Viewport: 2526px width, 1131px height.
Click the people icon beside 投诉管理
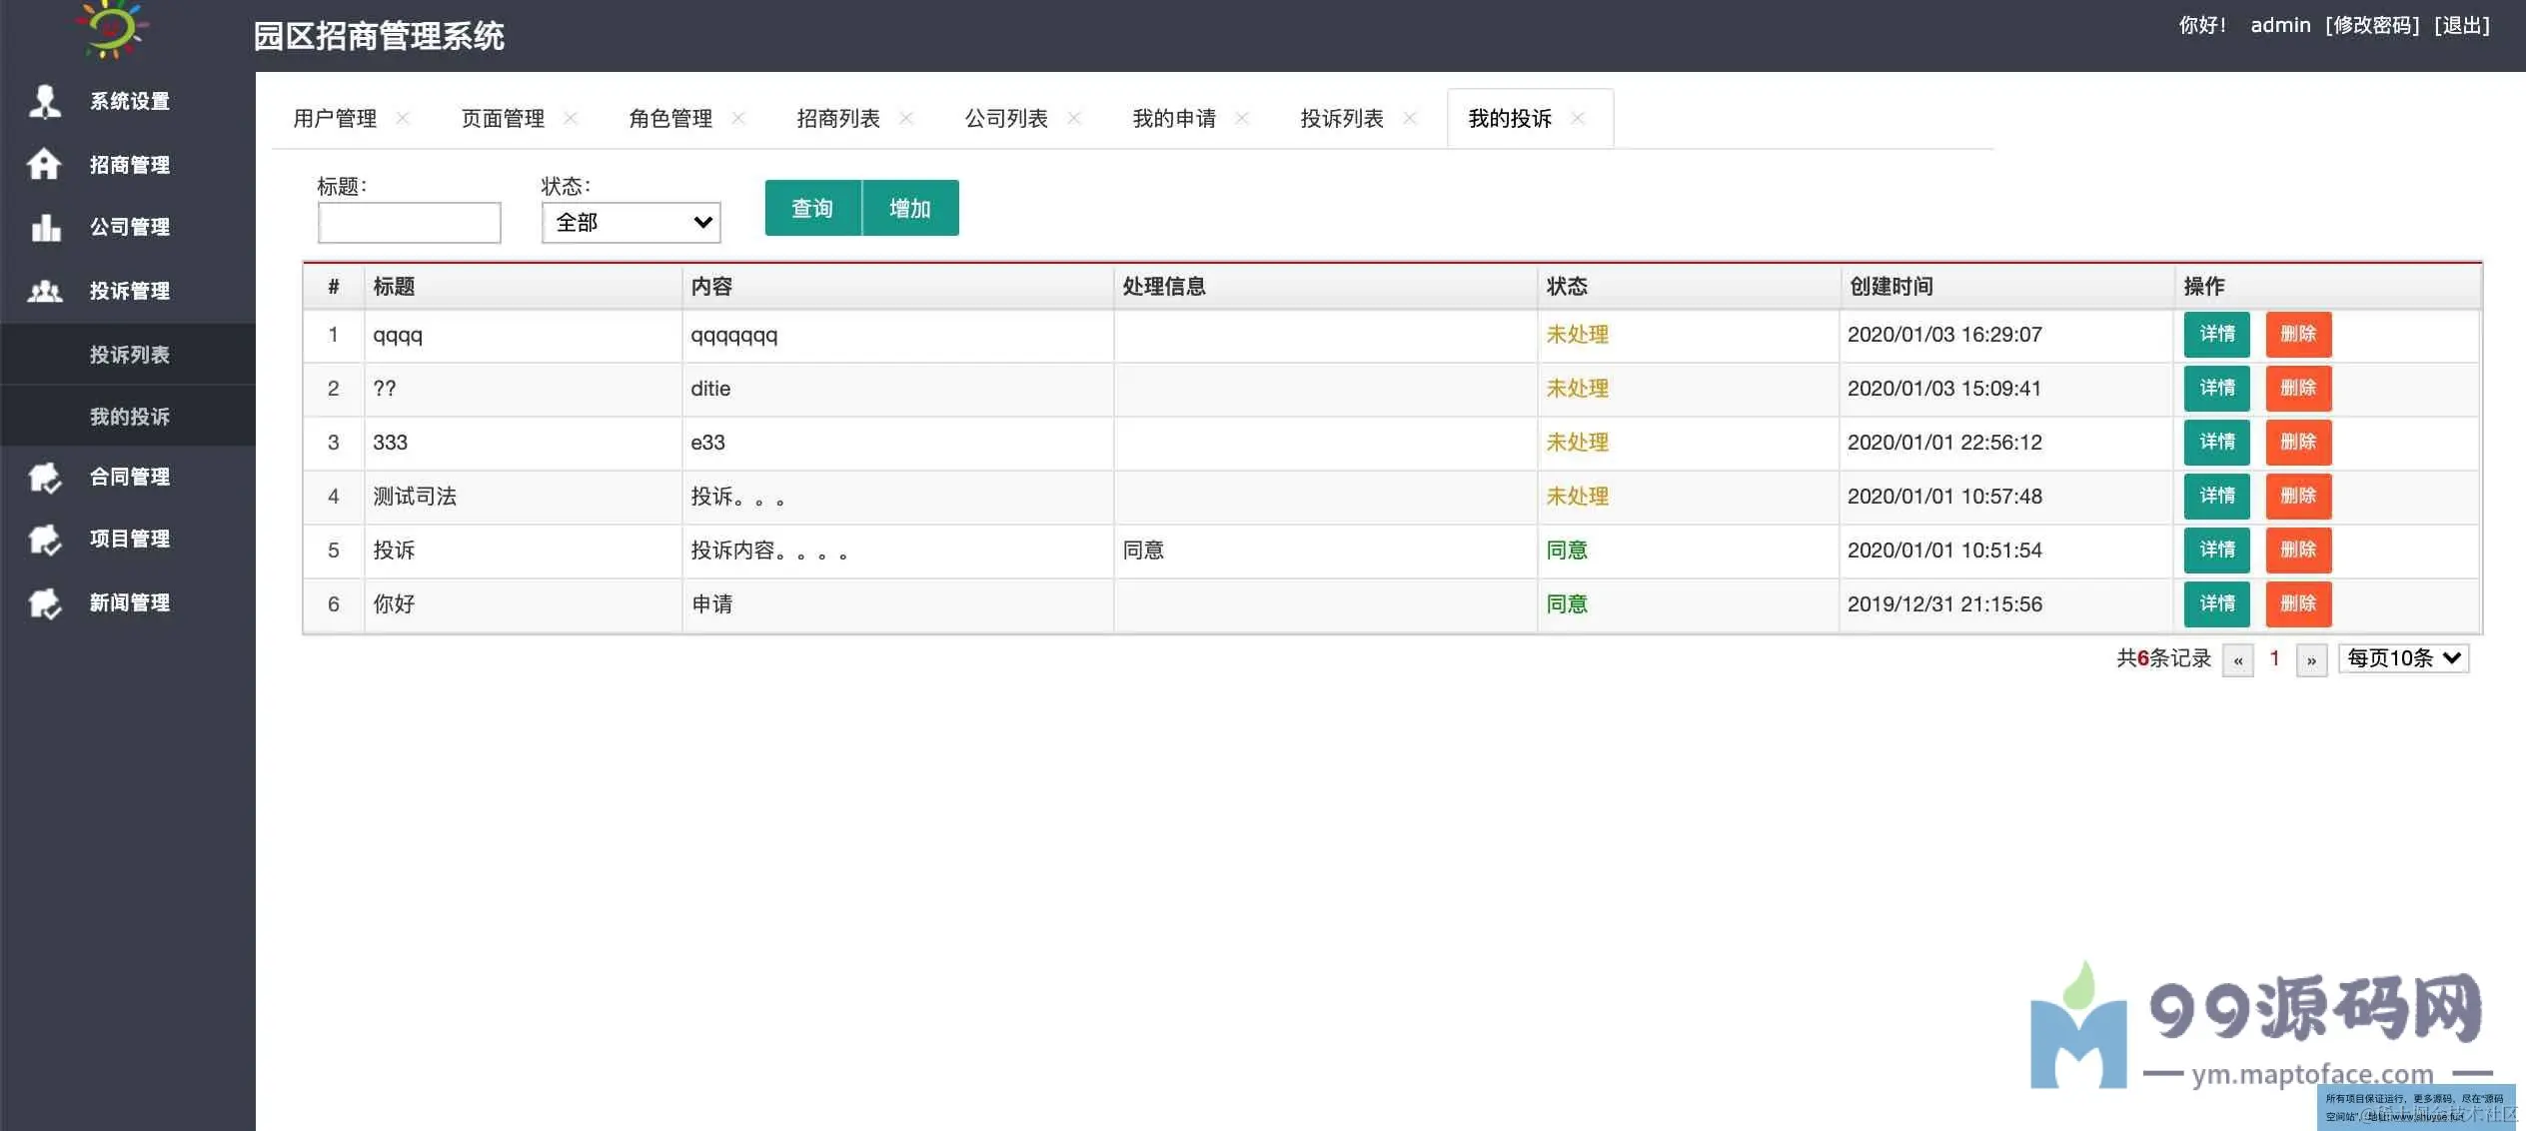[44, 291]
